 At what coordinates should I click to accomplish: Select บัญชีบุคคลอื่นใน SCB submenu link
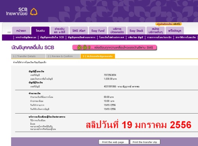click(52, 38)
